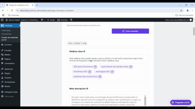Open the apps grid in bookmarks bar
Screen dimensions: 195x109
[x=3, y=15]
